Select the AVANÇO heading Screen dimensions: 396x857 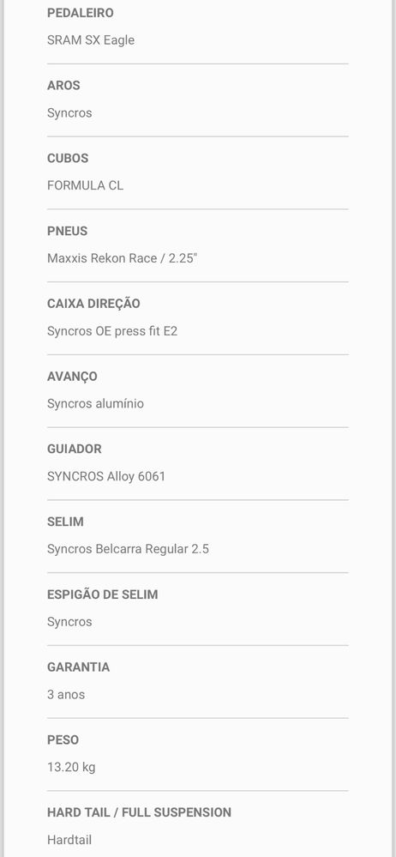click(x=72, y=377)
